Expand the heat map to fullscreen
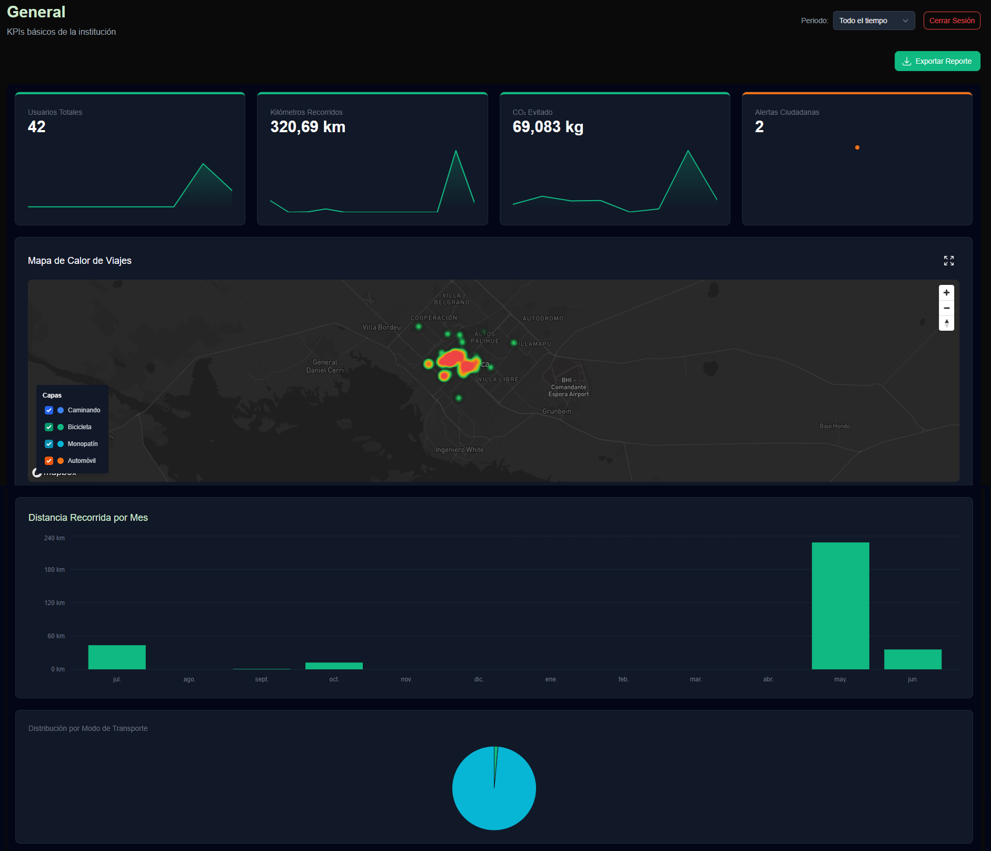The height and width of the screenshot is (851, 991). 949,261
